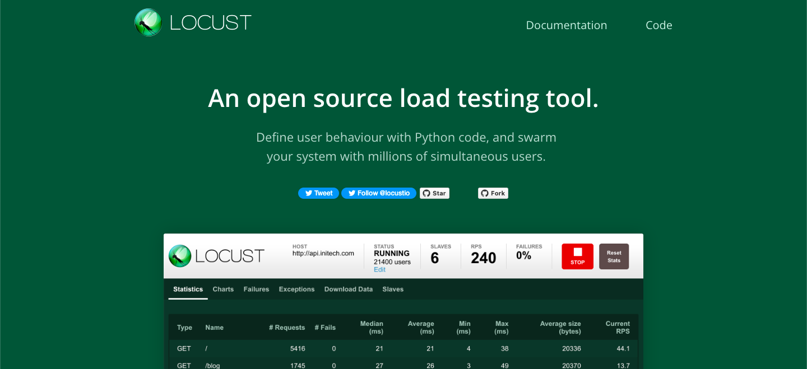Click the # Requests column header

[x=286, y=328]
